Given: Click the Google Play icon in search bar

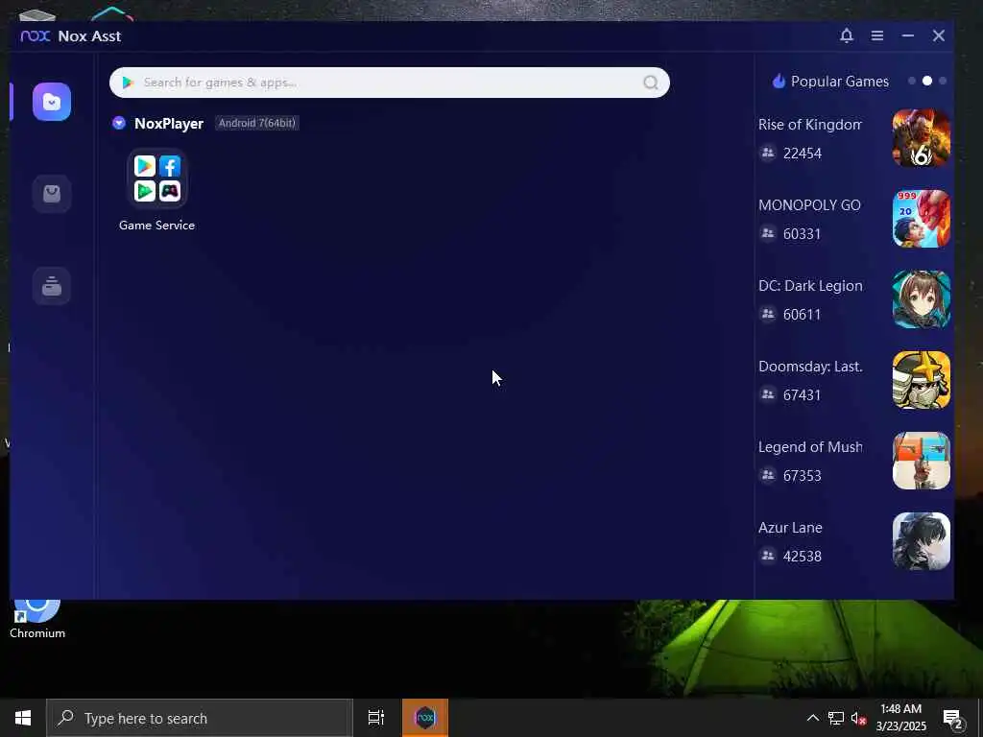Looking at the screenshot, I should point(128,83).
